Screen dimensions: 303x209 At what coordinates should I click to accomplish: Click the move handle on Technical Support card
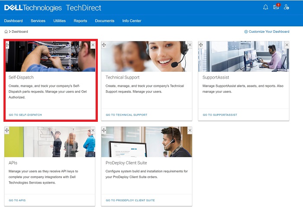pyautogui.click(x=104, y=45)
